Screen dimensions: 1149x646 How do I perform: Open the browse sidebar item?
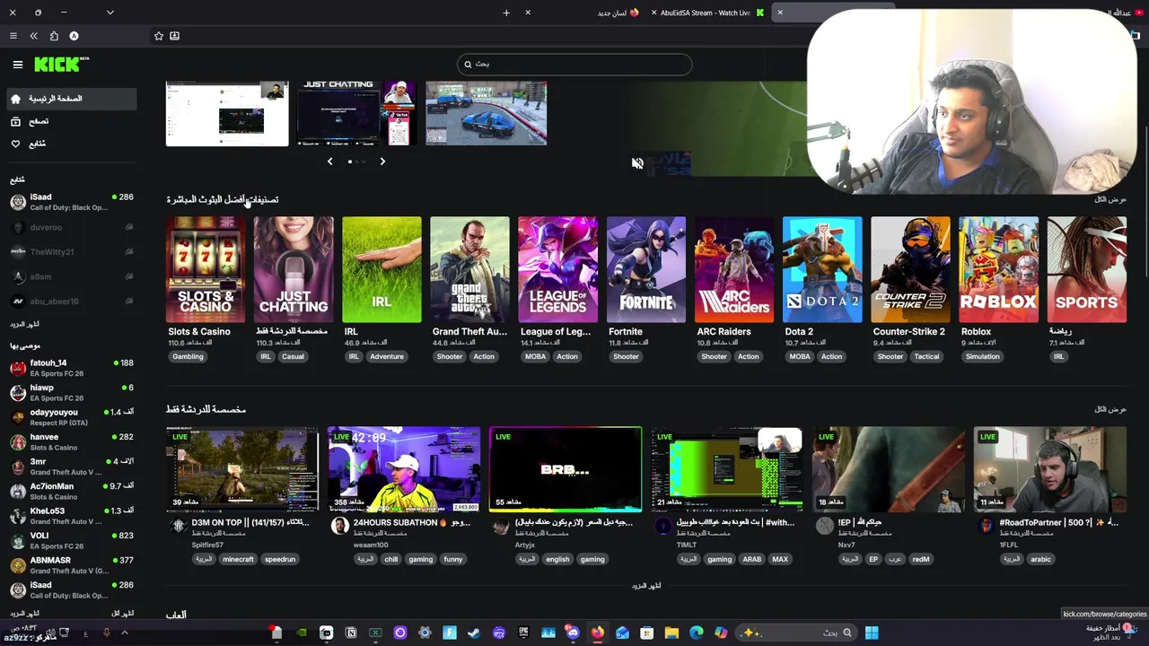click(x=70, y=121)
